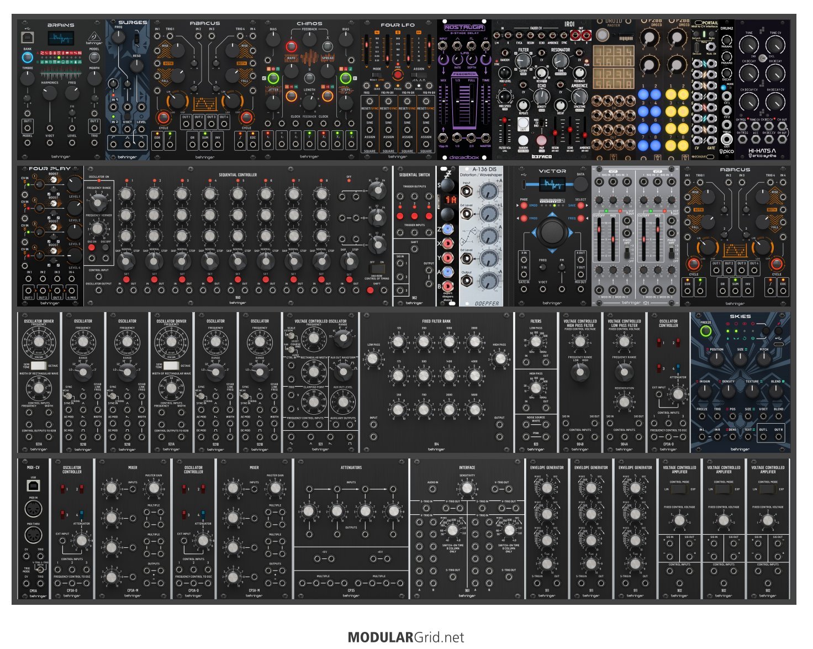Click the Midi IN jack on the Portail module
This screenshot has height=649, width=813.
(711, 46)
